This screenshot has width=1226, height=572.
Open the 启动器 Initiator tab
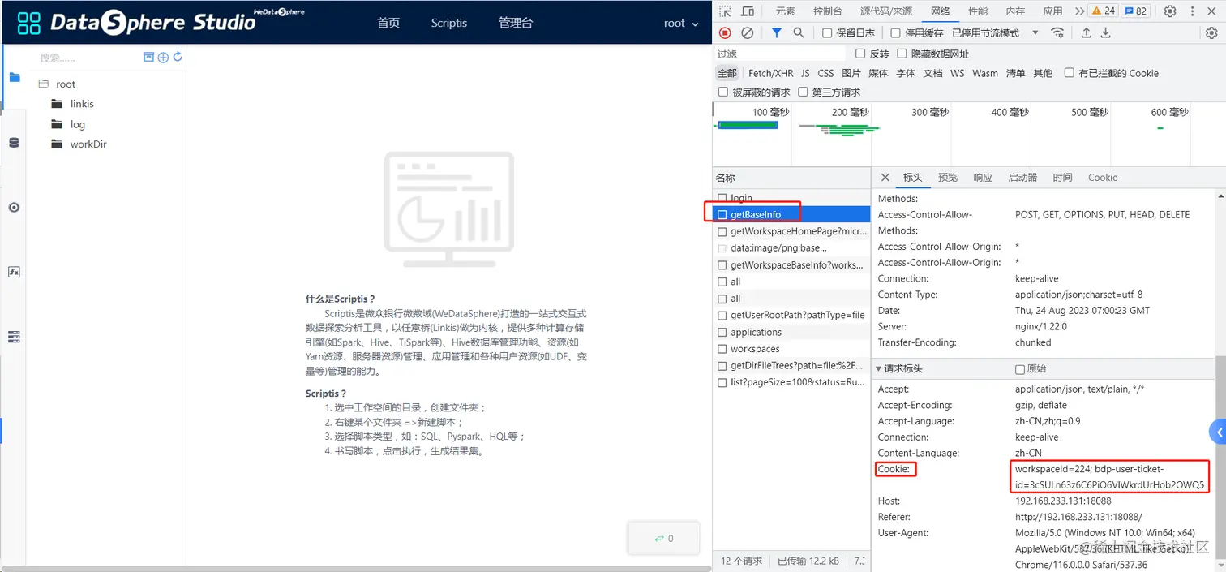point(1022,177)
